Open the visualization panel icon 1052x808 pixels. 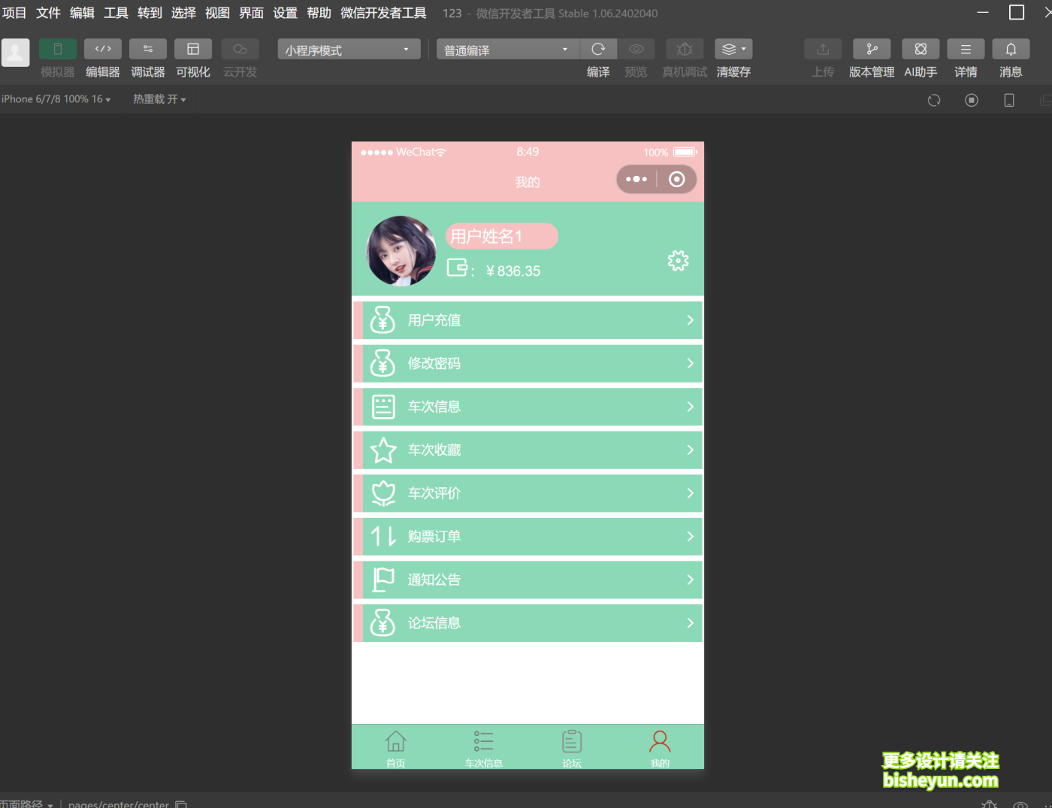[193, 50]
